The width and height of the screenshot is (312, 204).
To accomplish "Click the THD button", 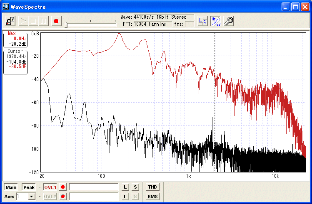I will pos(152,187).
